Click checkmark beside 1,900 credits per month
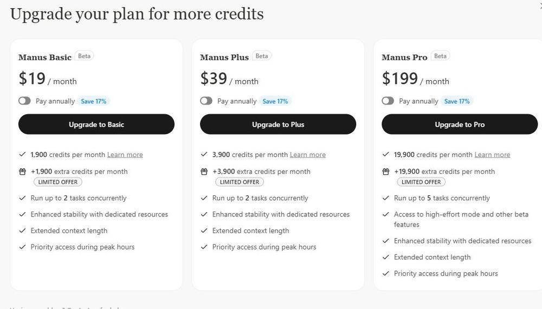Viewport: 542px width, 309px height. pos(22,154)
